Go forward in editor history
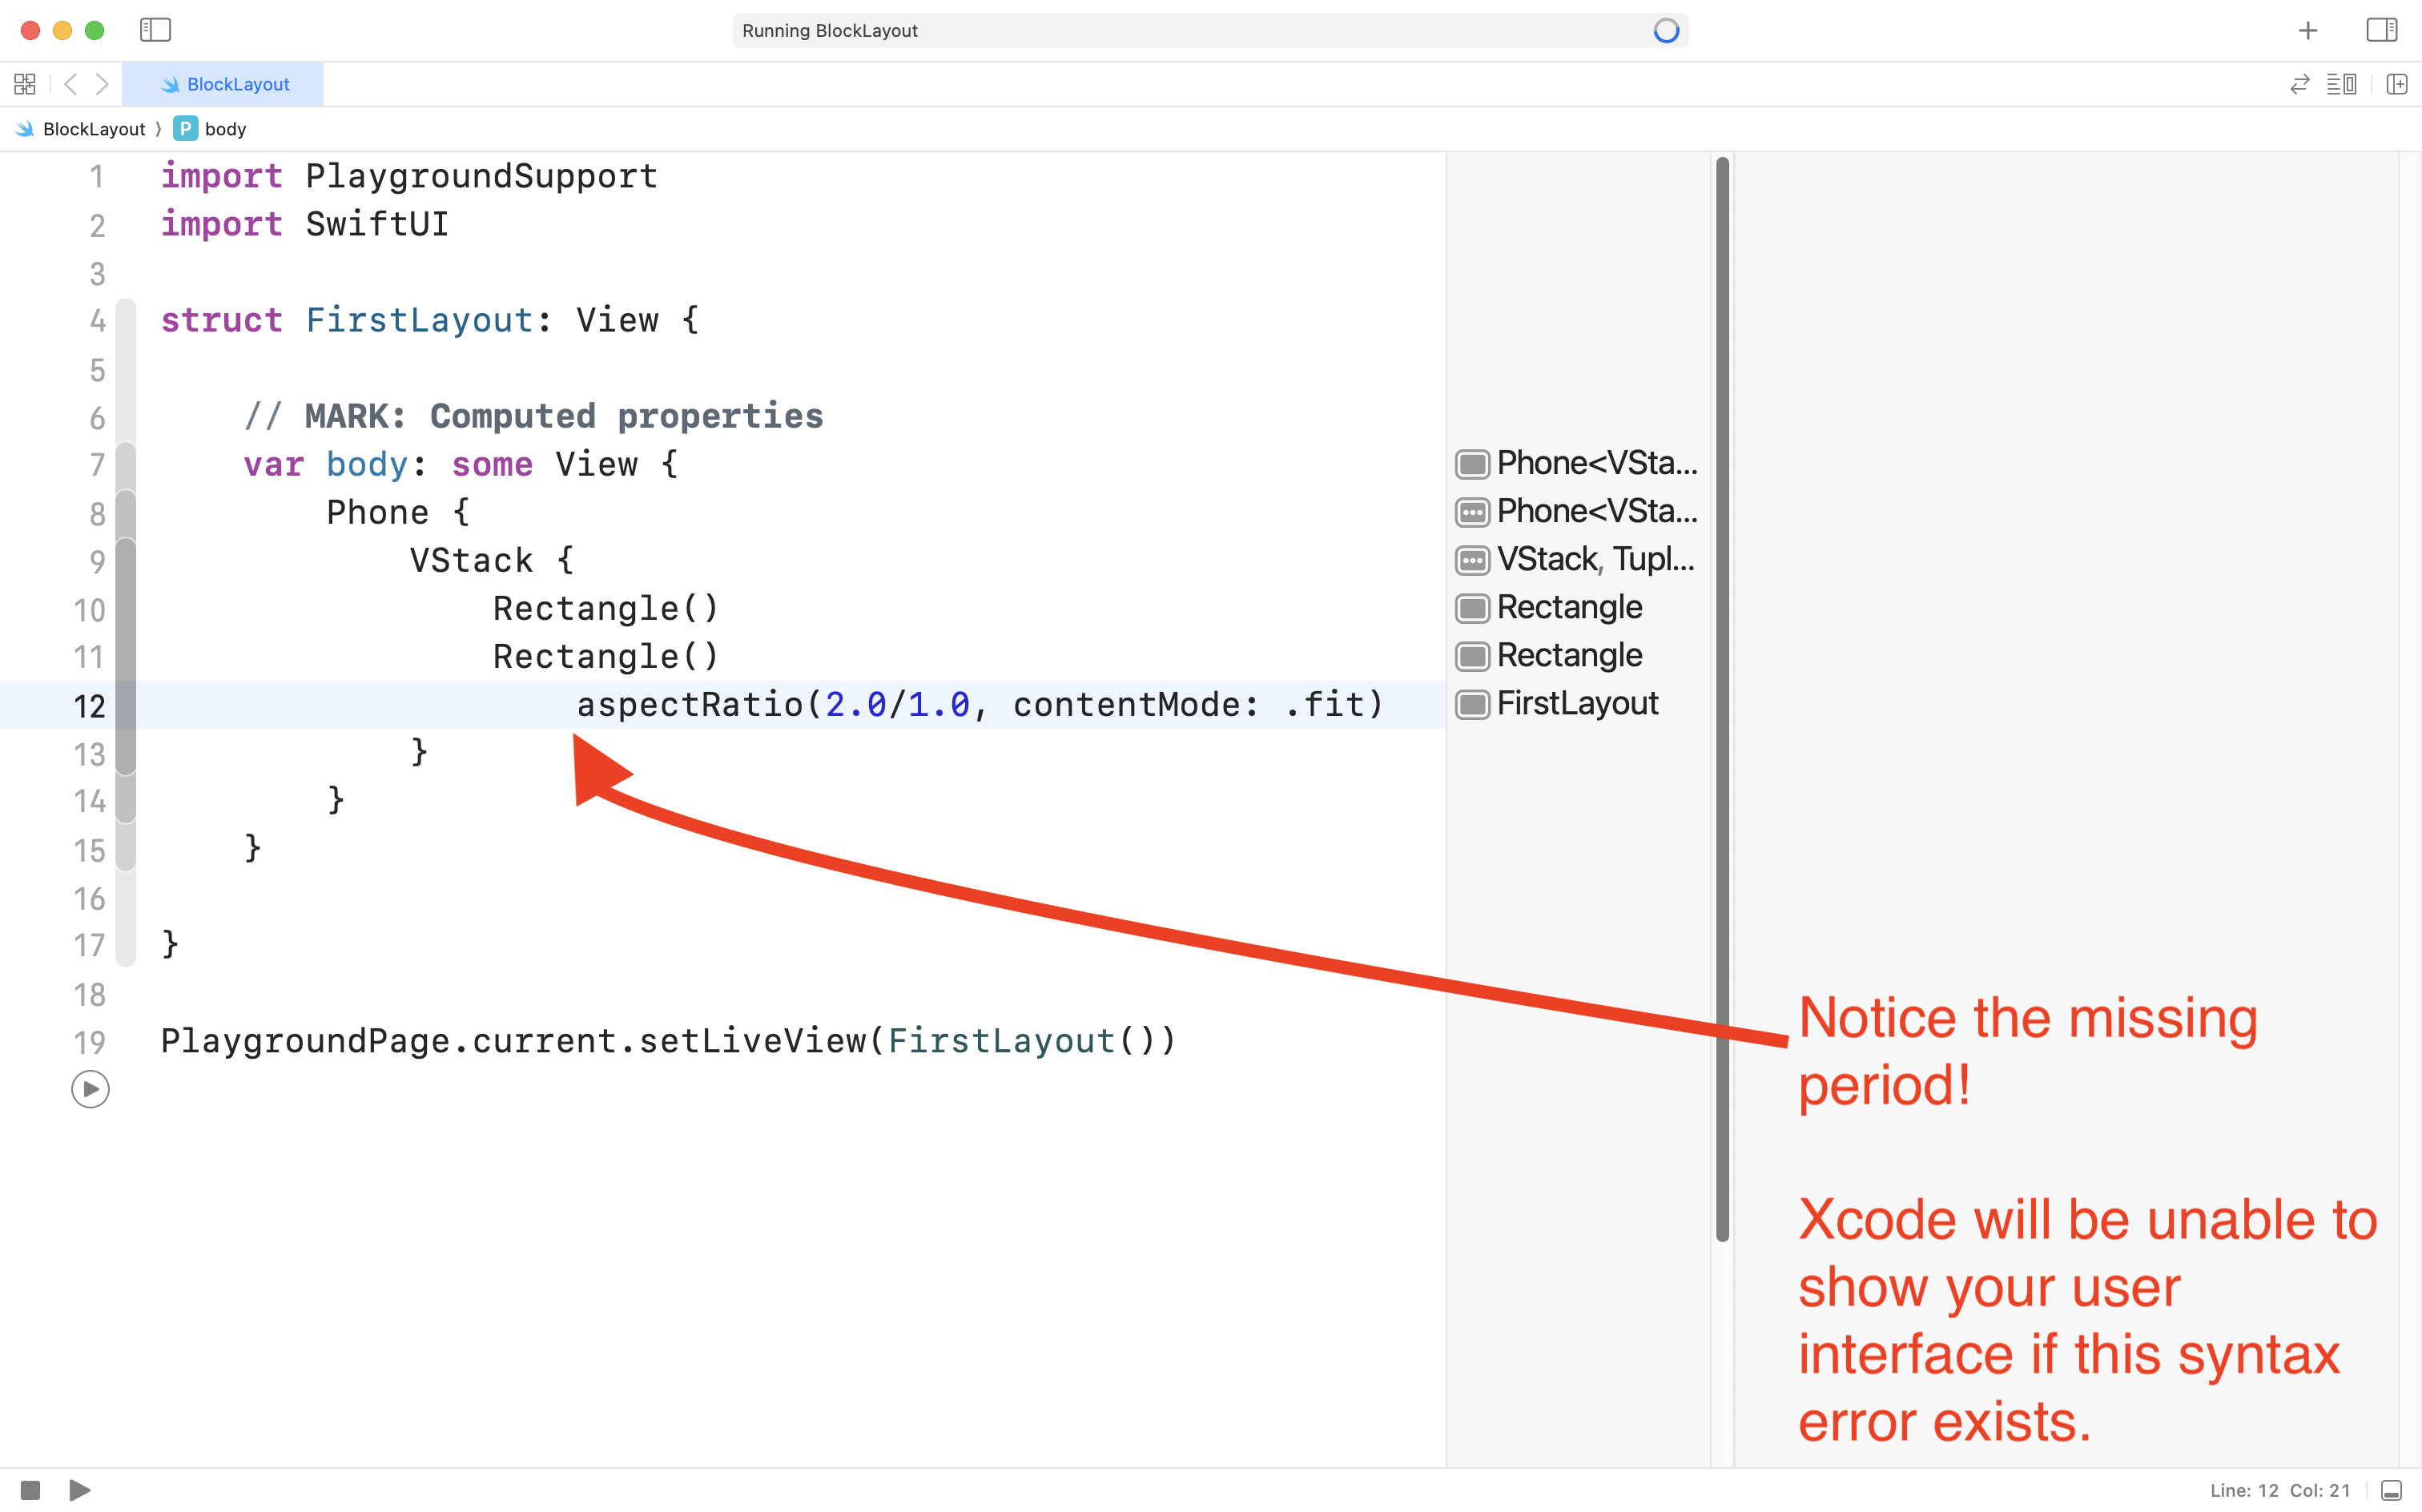Image resolution: width=2422 pixels, height=1512 pixels. point(102,84)
